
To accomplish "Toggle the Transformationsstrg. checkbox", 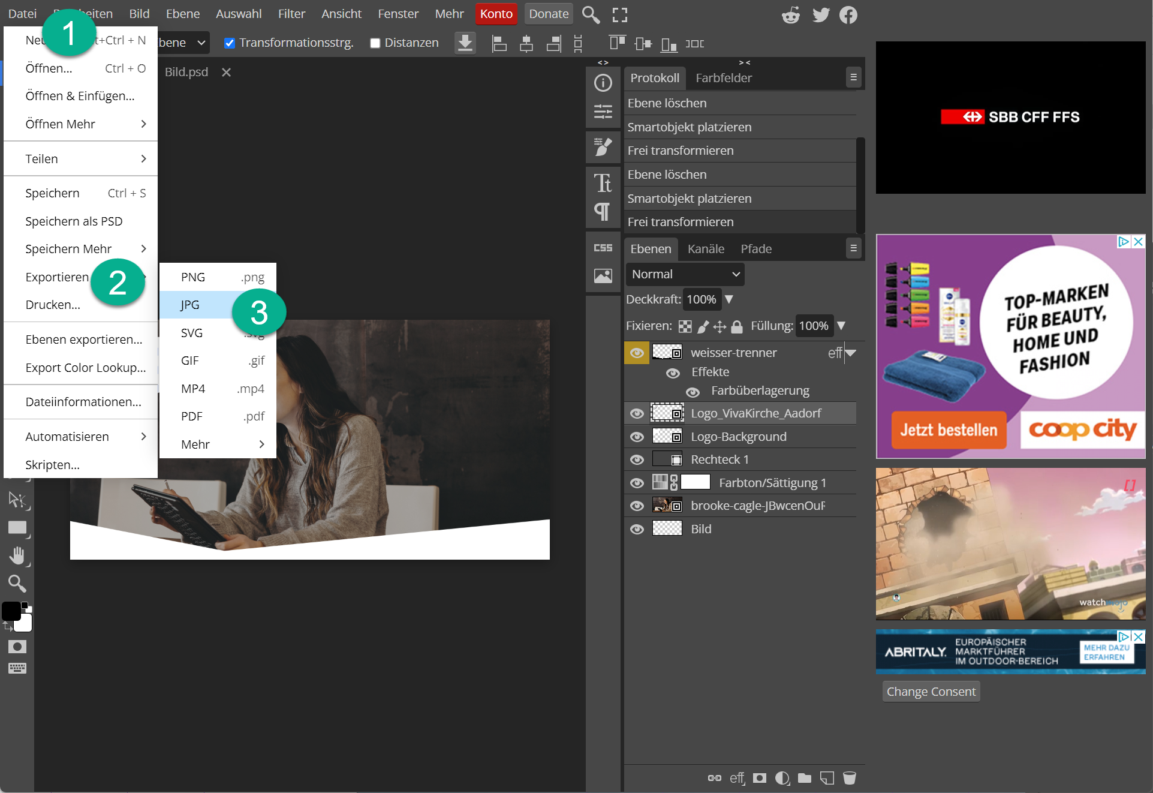I will 229,43.
